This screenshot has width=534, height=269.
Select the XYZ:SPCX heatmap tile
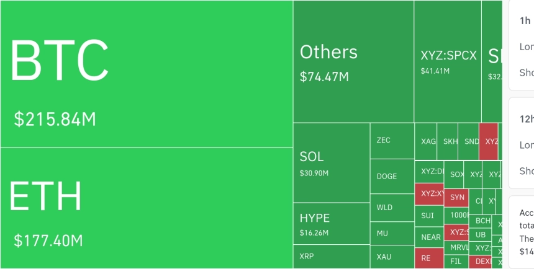(x=448, y=61)
